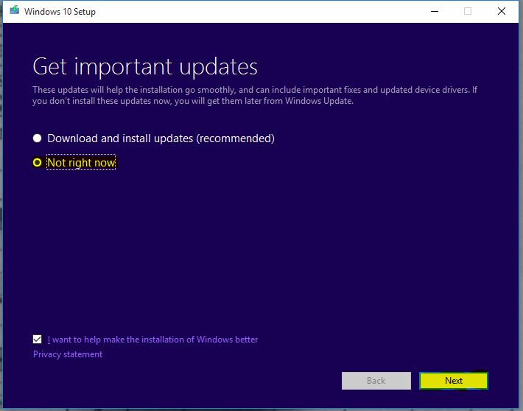Close the Windows 10 Setup window
The width and height of the screenshot is (523, 411).
coord(502,11)
